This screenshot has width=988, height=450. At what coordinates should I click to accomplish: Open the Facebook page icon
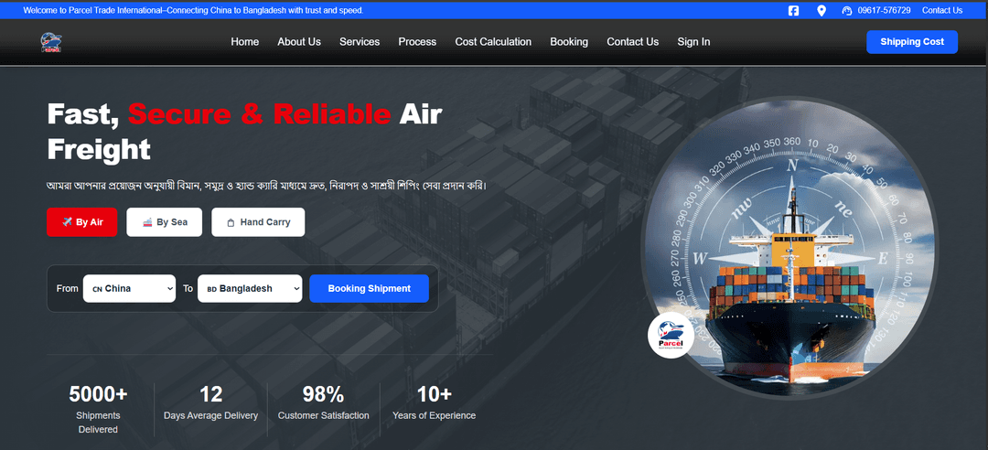point(793,11)
